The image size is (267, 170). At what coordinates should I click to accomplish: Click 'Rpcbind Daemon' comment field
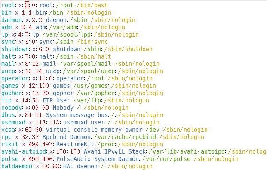[67, 137]
